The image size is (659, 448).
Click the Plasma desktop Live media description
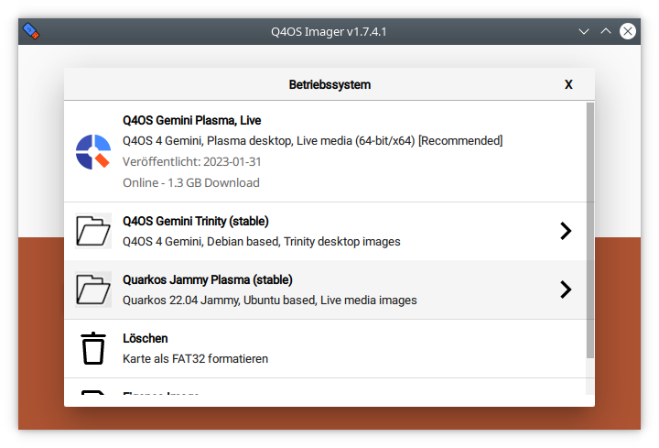point(313,141)
